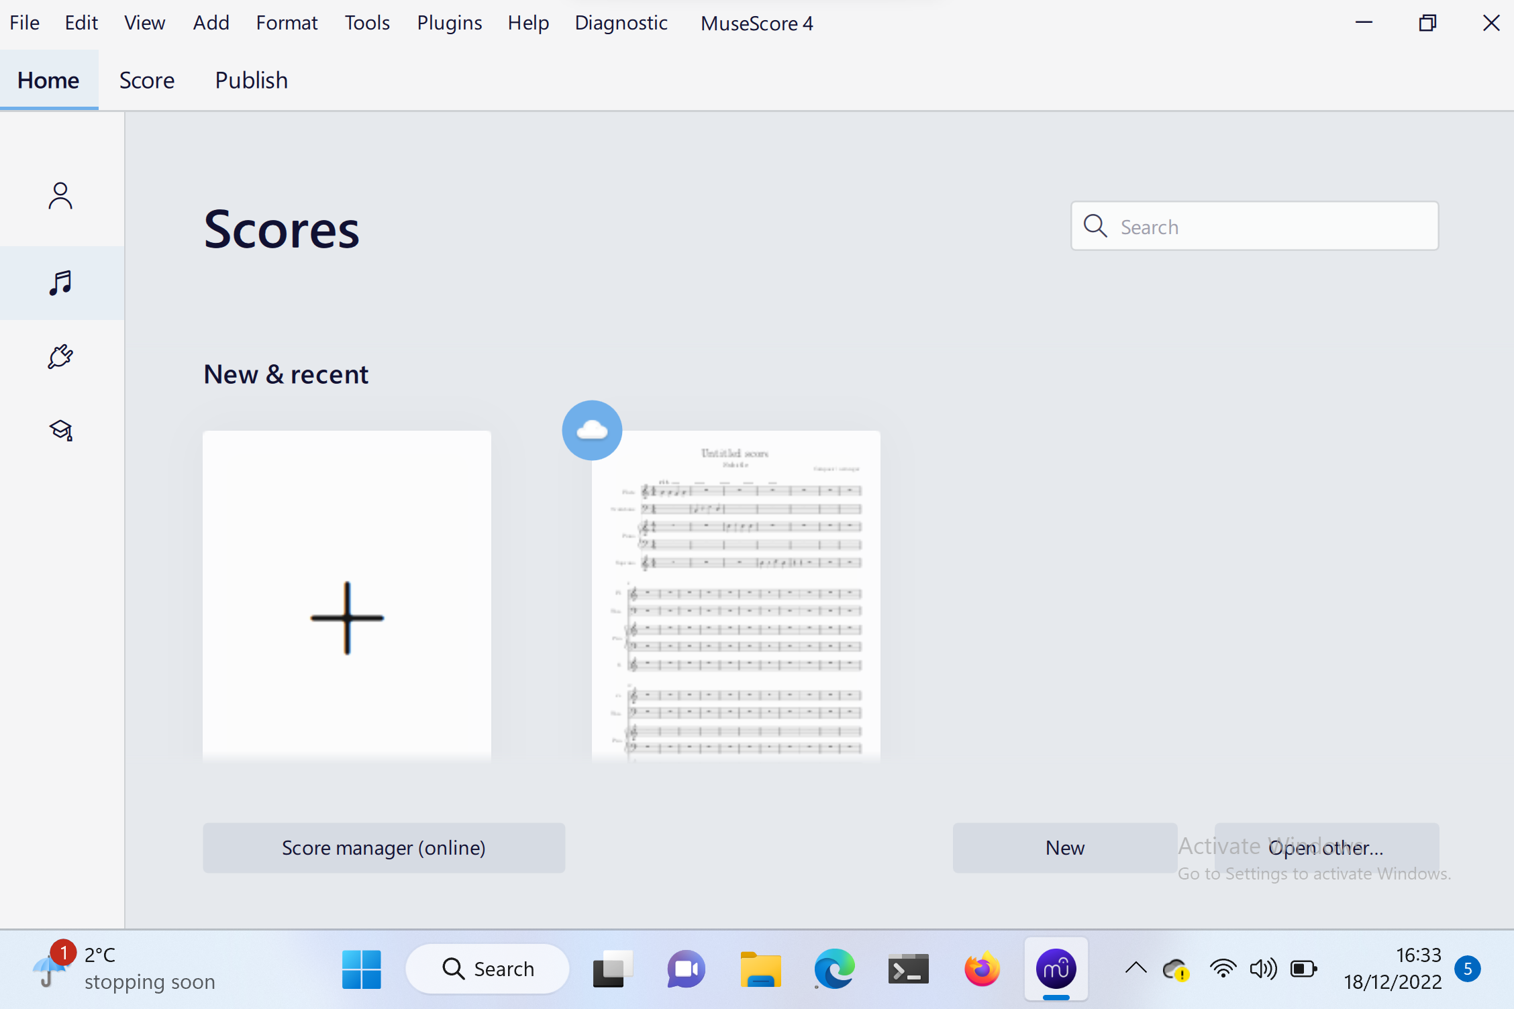Click the Scores search input field

tap(1275, 227)
